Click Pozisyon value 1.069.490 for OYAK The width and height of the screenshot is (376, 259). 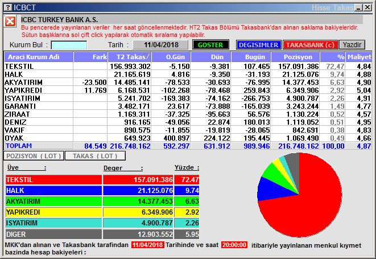click(x=303, y=138)
